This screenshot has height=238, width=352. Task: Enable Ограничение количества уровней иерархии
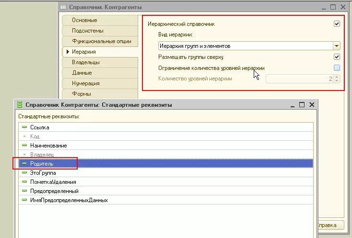pos(337,68)
